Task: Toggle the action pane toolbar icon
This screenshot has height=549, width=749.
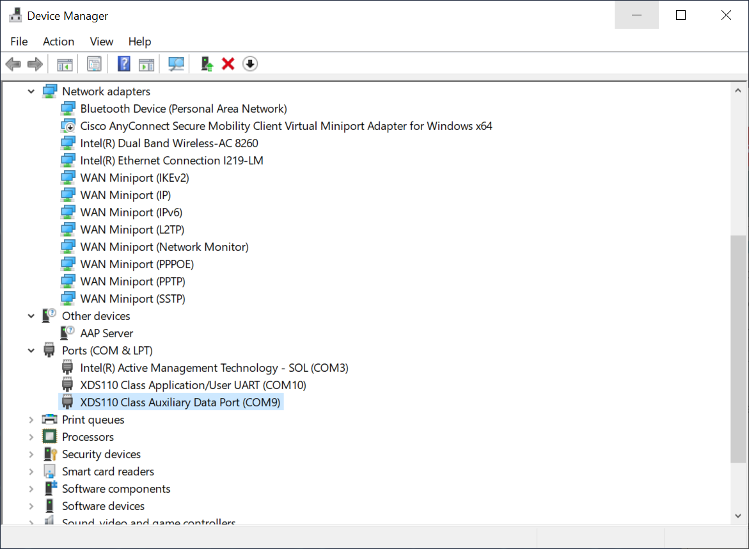Action: pyautogui.click(x=146, y=64)
